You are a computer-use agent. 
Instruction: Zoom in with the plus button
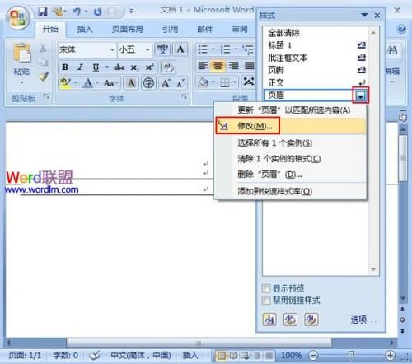(390, 355)
